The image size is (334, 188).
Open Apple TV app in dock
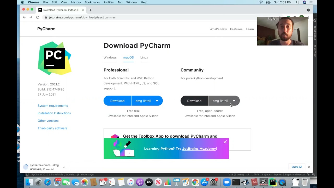tap(149, 182)
